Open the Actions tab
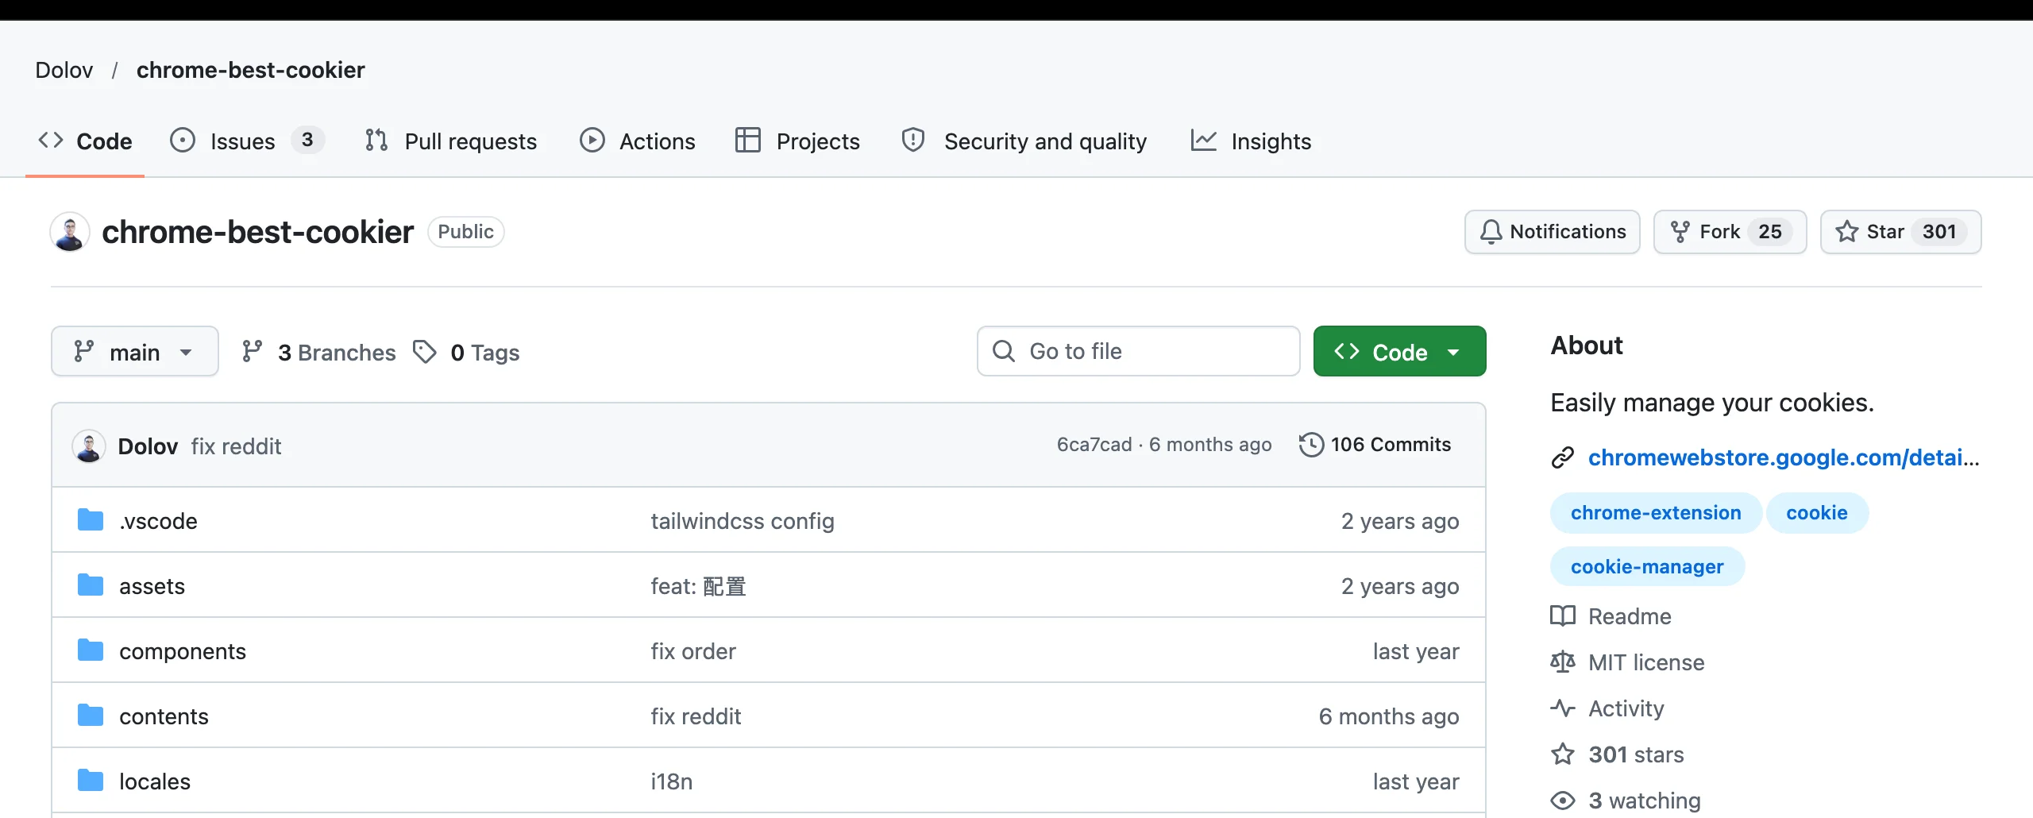The image size is (2033, 818). coord(638,141)
